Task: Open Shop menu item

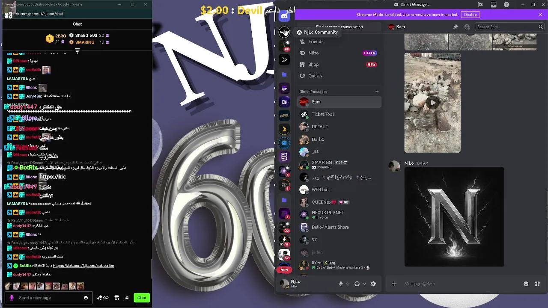Action: [x=339, y=64]
